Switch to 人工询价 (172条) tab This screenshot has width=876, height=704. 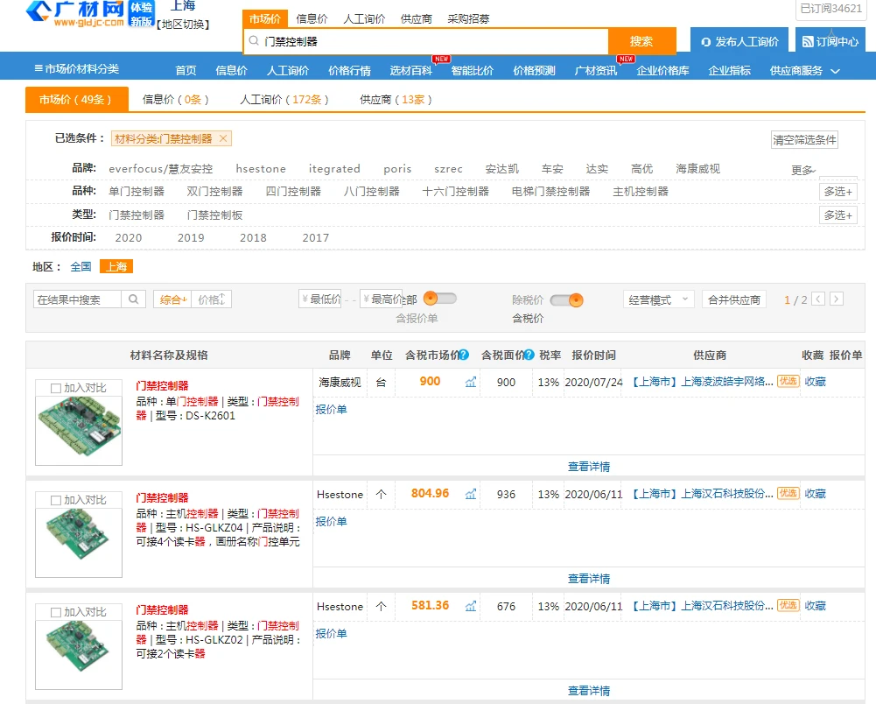pos(284,100)
